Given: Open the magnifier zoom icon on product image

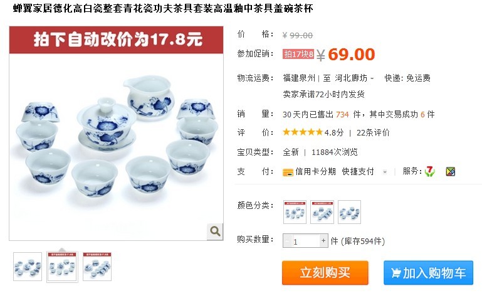Looking at the screenshot, I should tap(215, 231).
